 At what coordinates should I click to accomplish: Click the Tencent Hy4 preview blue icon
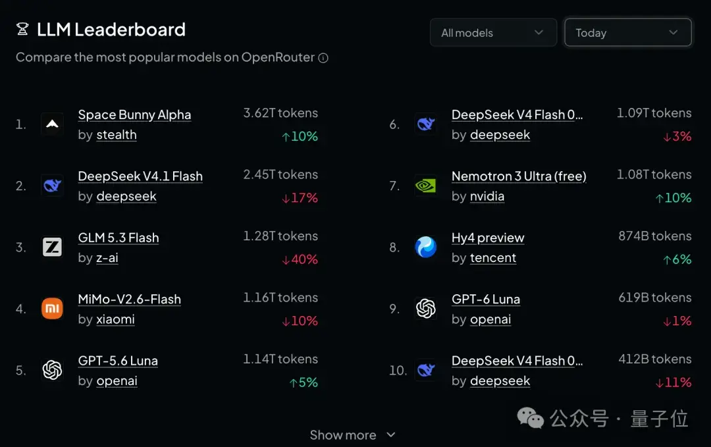426,247
